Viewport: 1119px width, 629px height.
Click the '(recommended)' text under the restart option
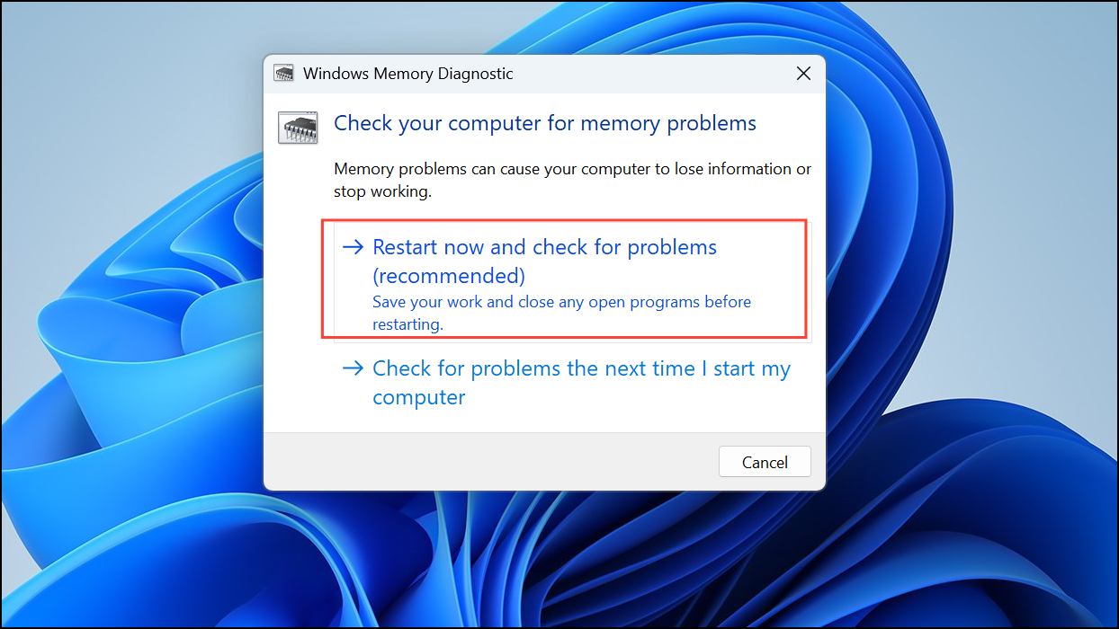click(448, 276)
